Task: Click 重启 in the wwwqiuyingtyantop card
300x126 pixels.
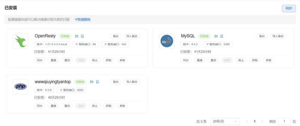Action: [67, 106]
